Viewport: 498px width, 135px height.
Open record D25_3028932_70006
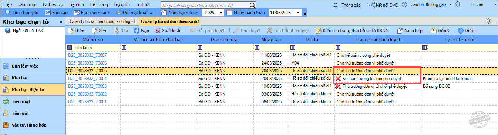(x=87, y=63)
